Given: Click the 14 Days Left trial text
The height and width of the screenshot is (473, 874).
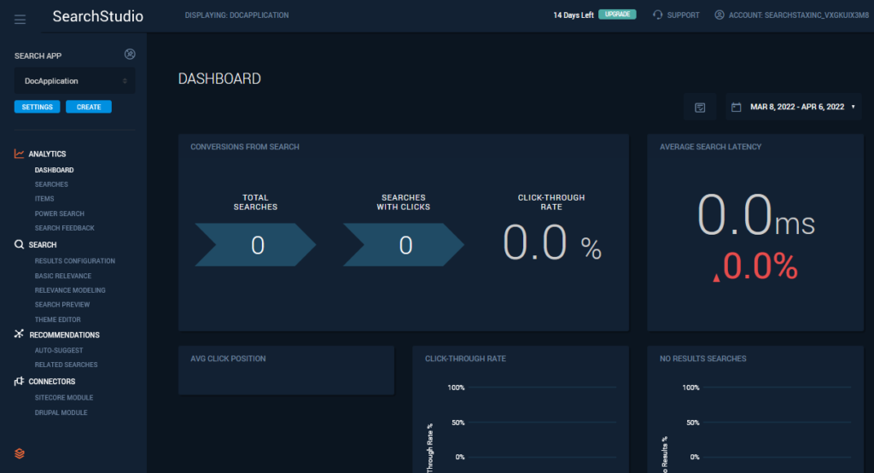Looking at the screenshot, I should coord(573,15).
